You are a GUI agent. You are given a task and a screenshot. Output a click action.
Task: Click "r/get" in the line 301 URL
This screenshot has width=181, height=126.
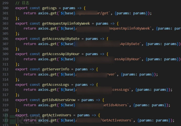(103, 13)
